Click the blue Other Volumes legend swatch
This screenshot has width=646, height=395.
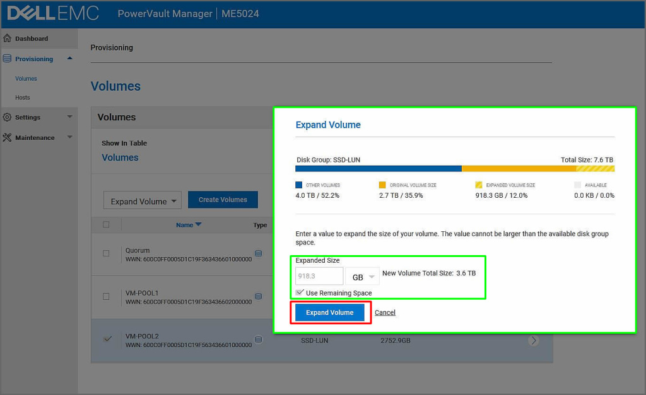299,185
